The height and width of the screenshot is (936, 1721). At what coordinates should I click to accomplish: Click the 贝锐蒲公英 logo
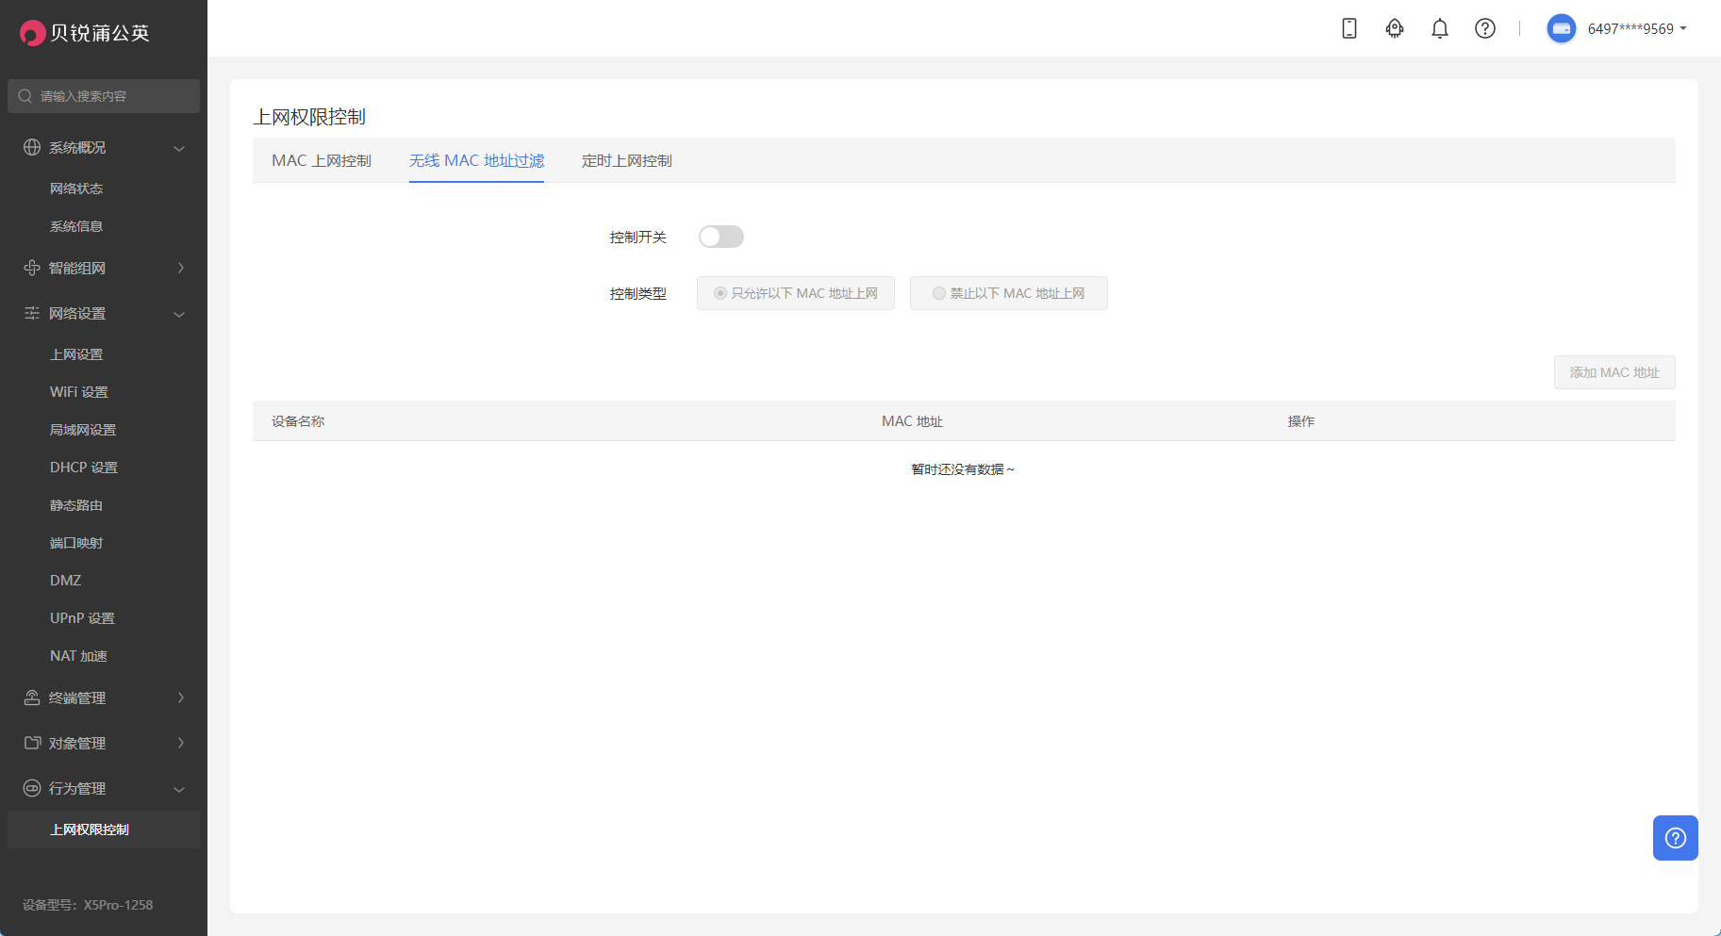pyautogui.click(x=85, y=33)
